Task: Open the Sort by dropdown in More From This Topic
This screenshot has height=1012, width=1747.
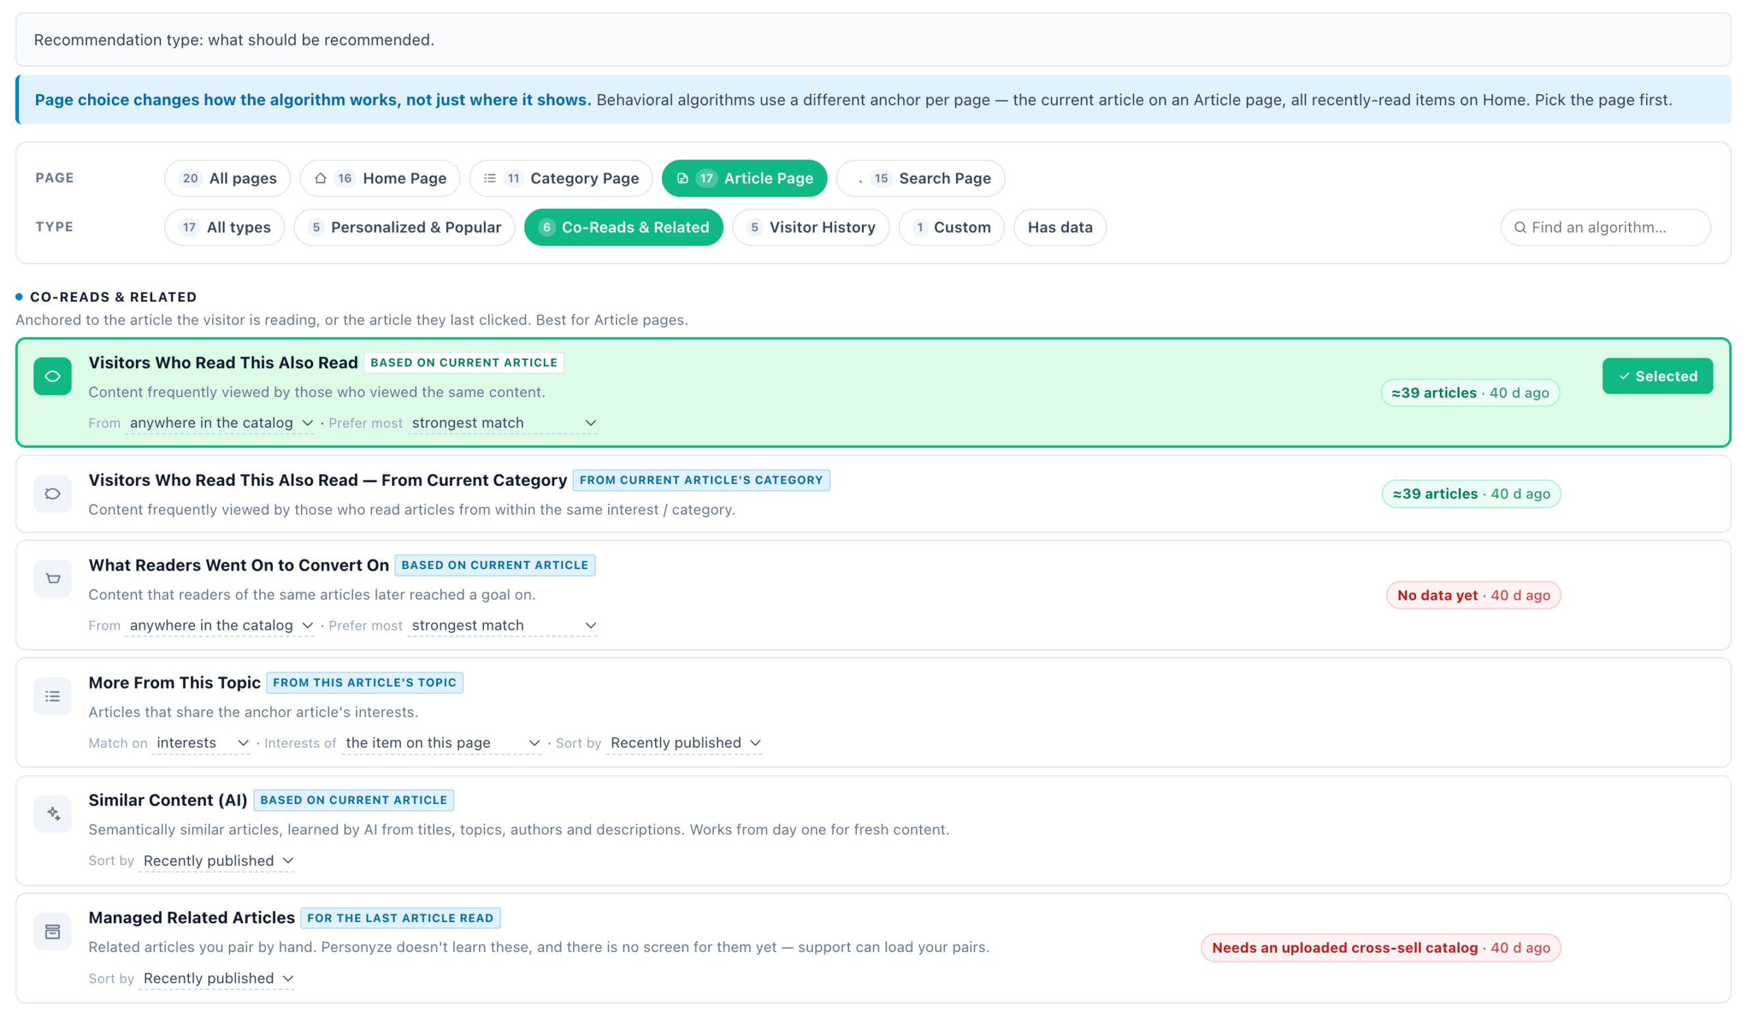Action: 684,743
